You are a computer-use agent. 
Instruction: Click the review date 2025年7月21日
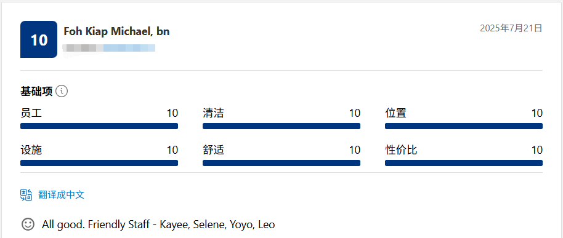(511, 28)
